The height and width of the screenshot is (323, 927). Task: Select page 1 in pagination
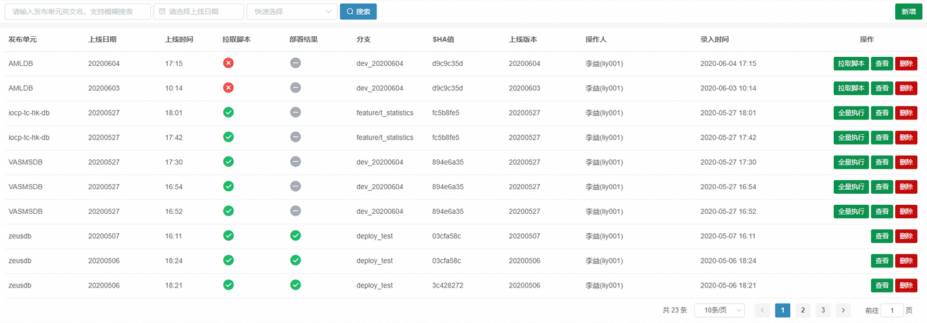point(783,310)
